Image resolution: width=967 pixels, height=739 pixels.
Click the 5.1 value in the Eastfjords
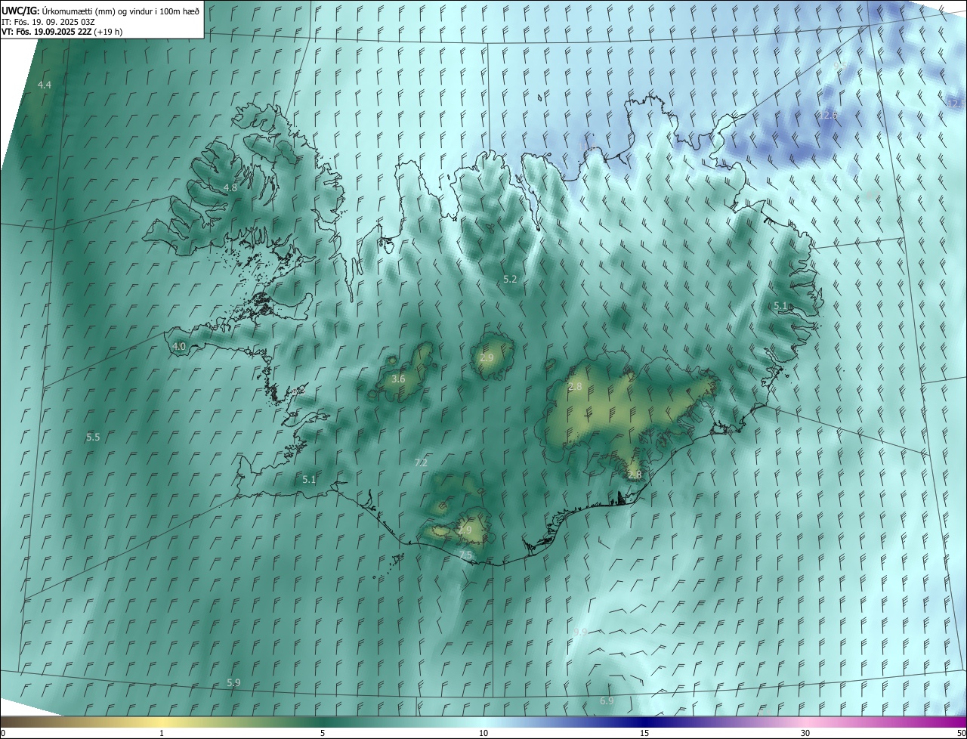click(x=781, y=305)
